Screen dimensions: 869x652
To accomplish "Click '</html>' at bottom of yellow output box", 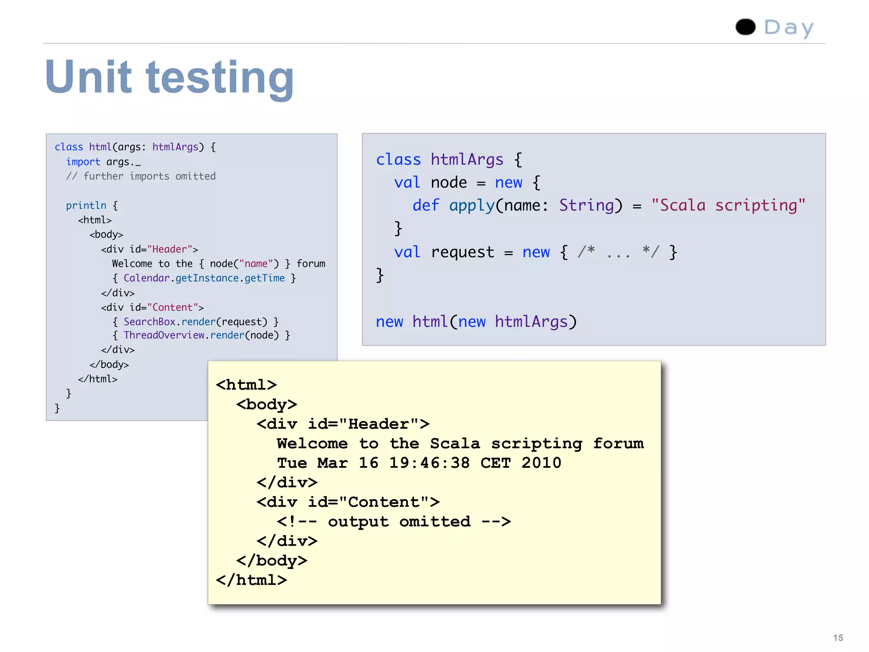I will tap(251, 580).
